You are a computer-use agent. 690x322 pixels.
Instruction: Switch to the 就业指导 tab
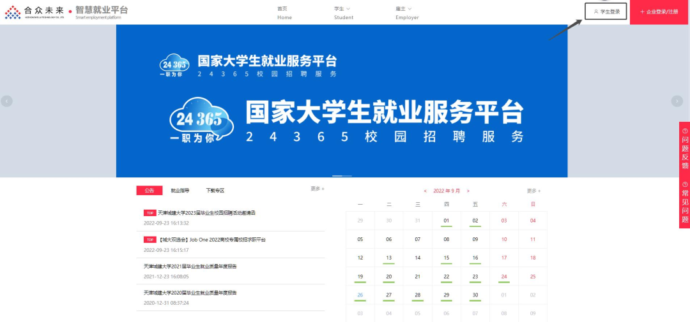click(x=180, y=191)
